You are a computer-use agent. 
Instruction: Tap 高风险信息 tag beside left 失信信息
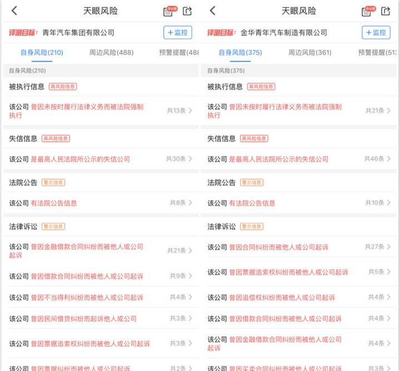(56, 138)
